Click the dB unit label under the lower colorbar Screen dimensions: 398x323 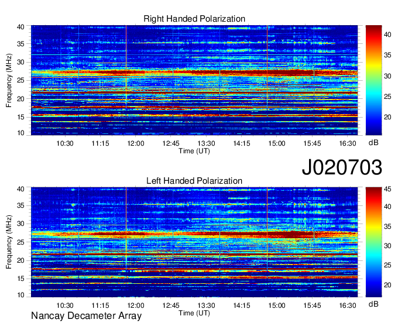[x=373, y=304]
